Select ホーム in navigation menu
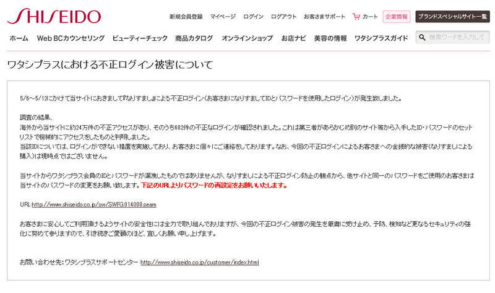Image resolution: width=495 pixels, height=293 pixels. pyautogui.click(x=19, y=38)
